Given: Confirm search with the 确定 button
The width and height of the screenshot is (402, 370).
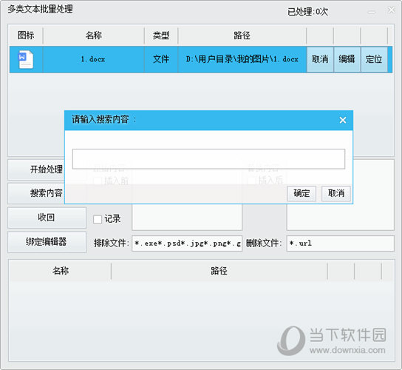Looking at the screenshot, I should tap(301, 193).
